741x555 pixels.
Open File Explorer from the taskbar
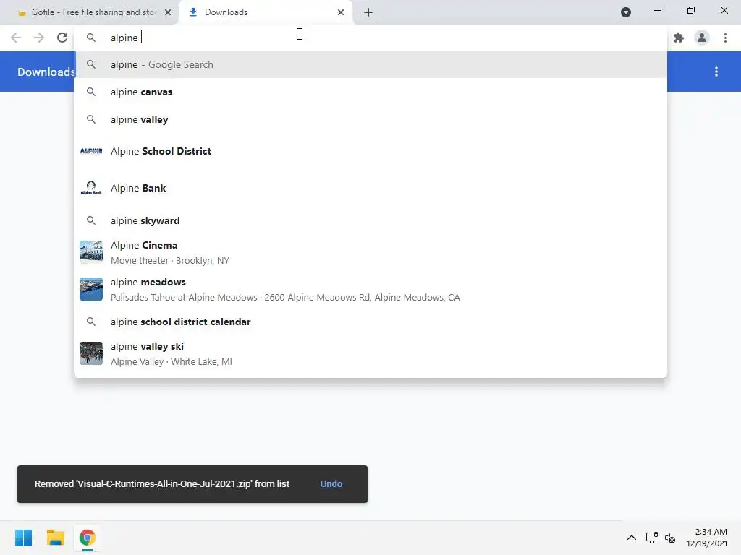click(x=55, y=538)
